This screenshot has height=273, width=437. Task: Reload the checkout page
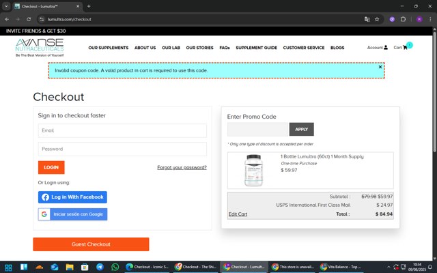pyautogui.click(x=29, y=19)
